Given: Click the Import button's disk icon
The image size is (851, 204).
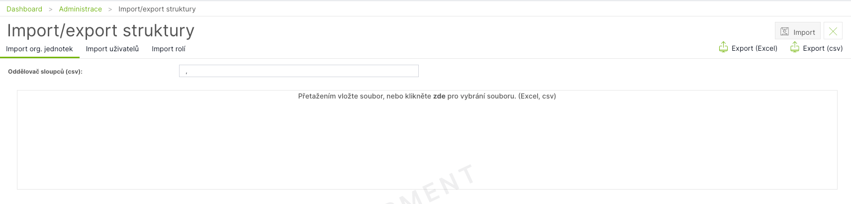Looking at the screenshot, I should tap(784, 31).
